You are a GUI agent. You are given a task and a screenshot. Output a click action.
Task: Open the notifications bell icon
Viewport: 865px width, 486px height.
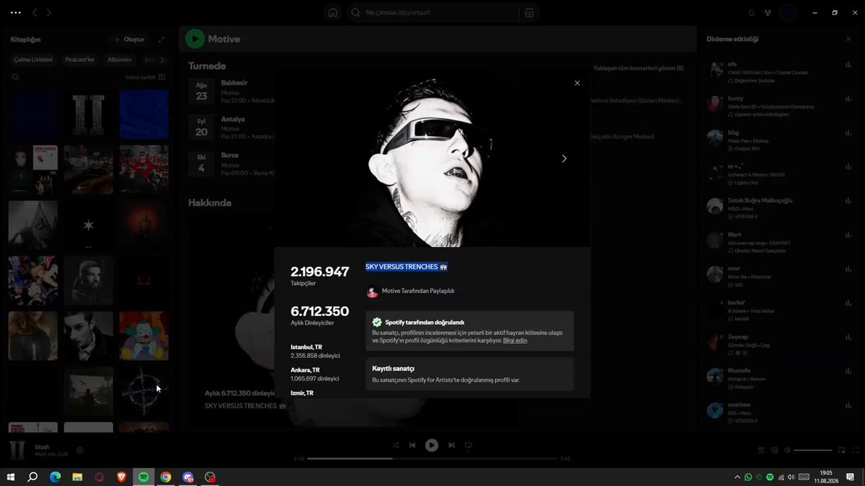coord(752,13)
